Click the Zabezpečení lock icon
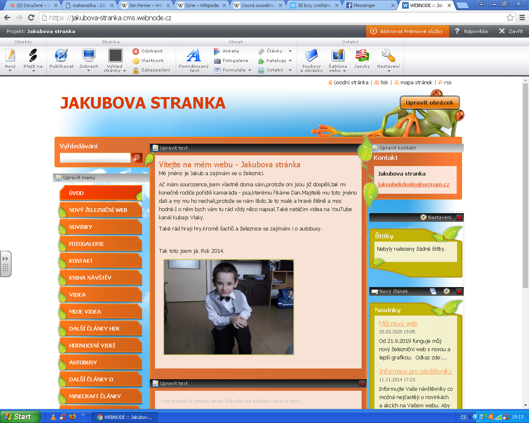Viewport: 529px width, 423px height. (136, 69)
